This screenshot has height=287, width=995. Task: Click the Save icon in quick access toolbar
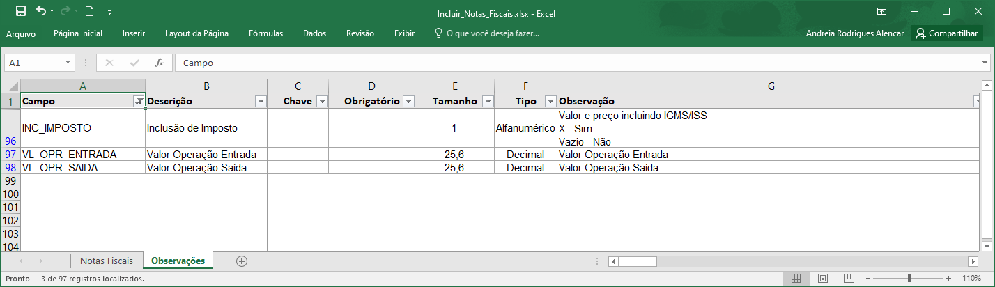[x=20, y=11]
